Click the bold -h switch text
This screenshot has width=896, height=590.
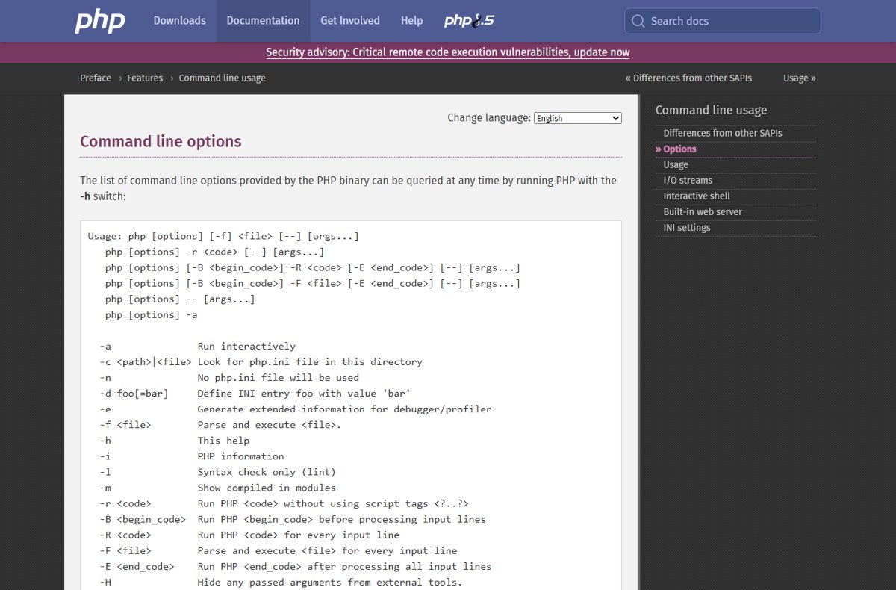(x=85, y=196)
